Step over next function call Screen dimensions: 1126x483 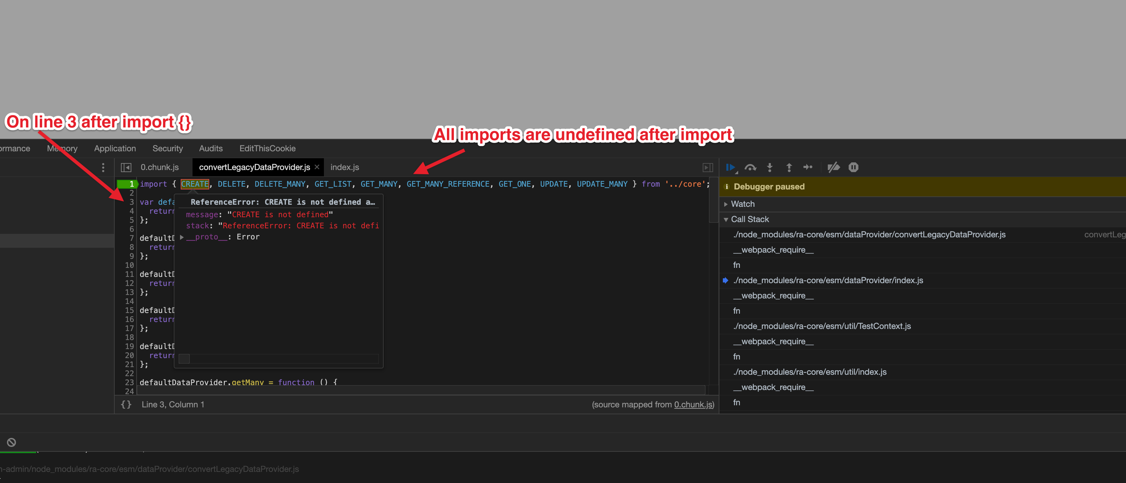(751, 167)
